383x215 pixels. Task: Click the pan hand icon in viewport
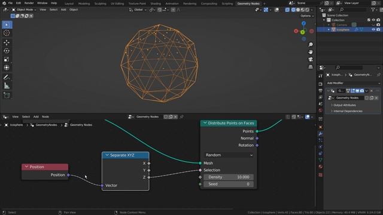pyautogui.click(x=311, y=52)
